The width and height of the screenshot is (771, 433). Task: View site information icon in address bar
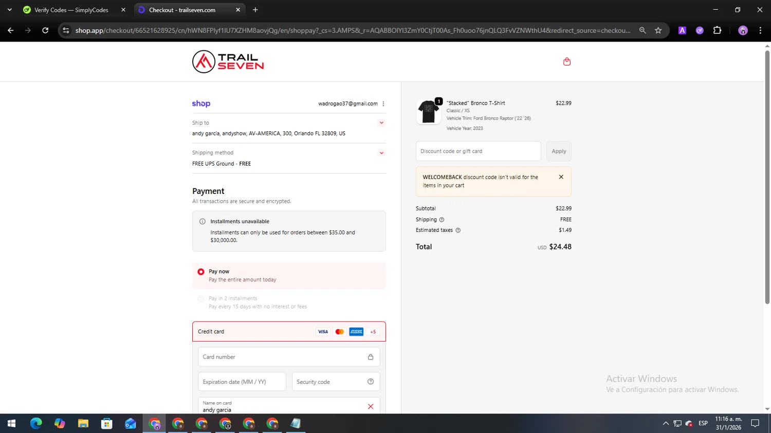66,30
